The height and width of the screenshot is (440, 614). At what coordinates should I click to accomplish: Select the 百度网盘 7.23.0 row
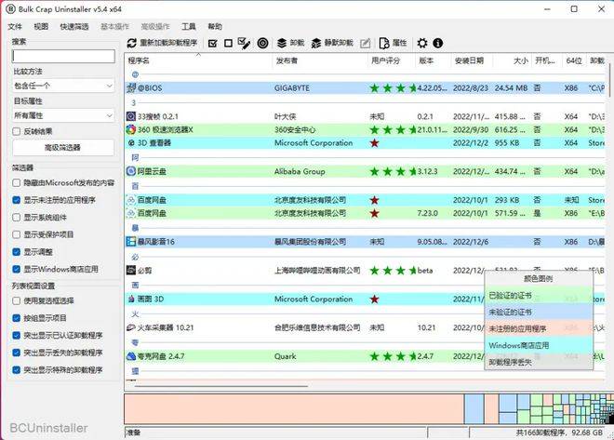[366, 213]
